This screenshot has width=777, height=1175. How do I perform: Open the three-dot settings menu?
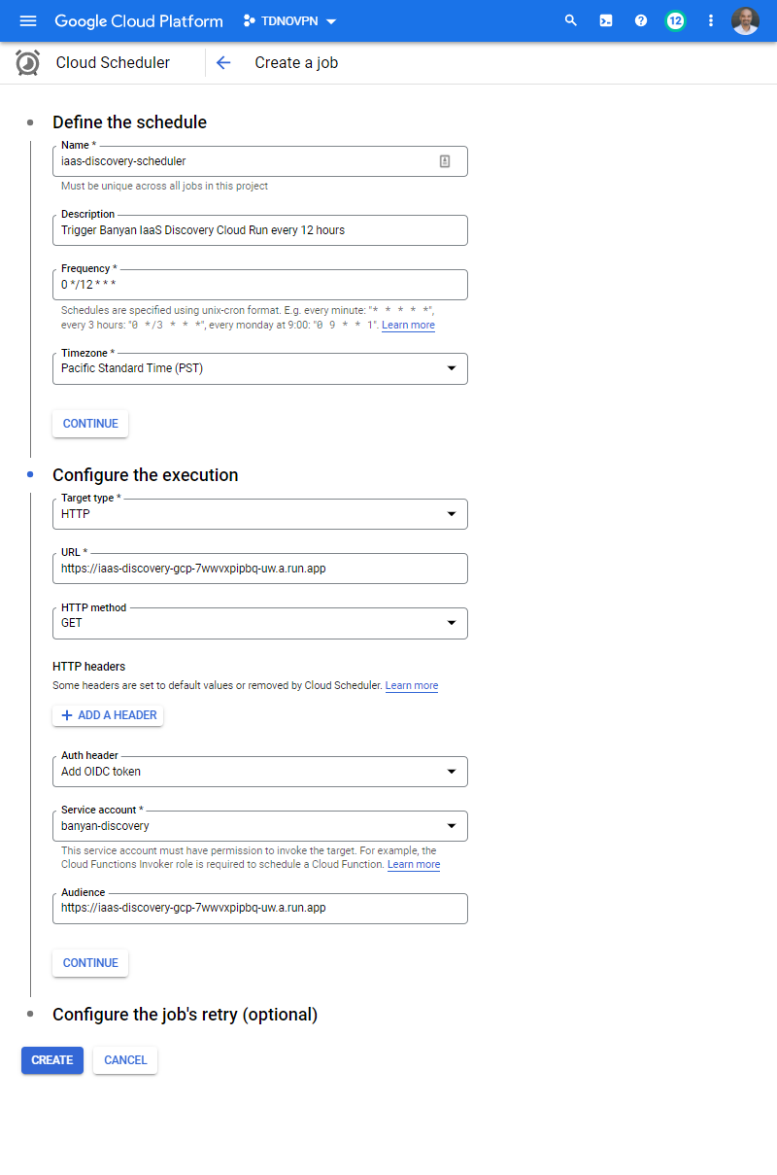point(711,20)
